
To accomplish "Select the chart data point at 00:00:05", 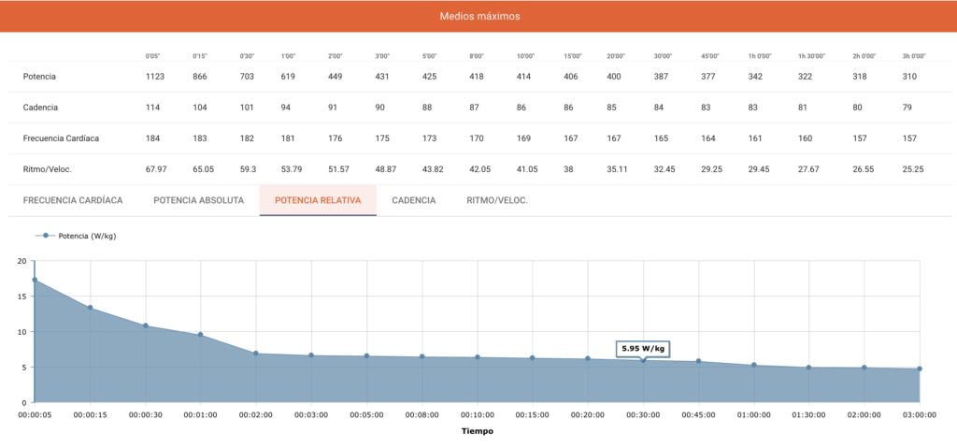I will click(x=35, y=280).
